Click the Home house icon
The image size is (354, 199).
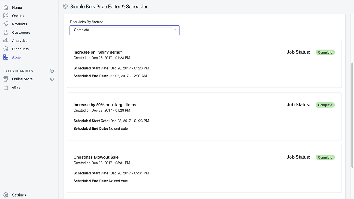click(x=6, y=7)
